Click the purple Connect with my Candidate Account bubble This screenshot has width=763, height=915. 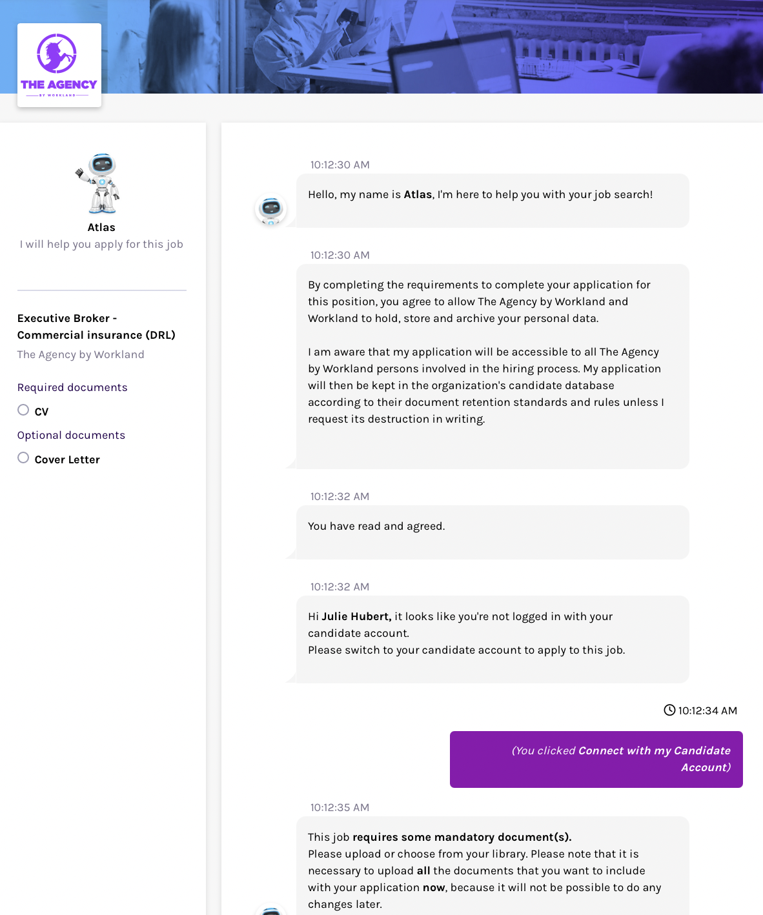(x=596, y=759)
